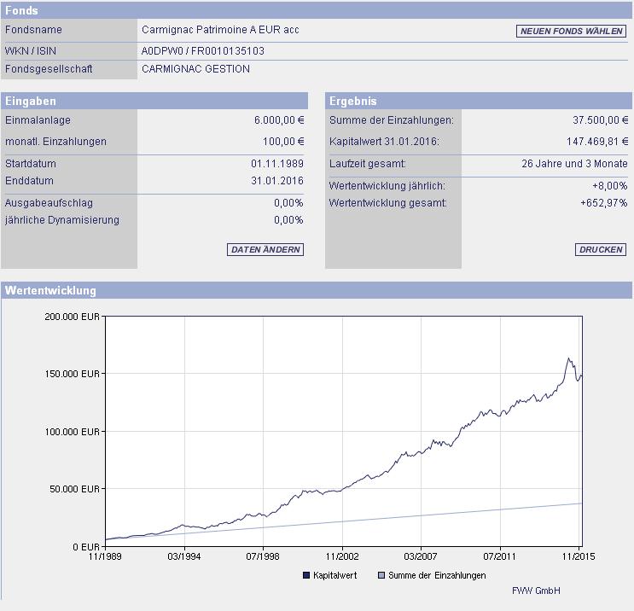The image size is (634, 611).
Task: Click the yearly performance value +8,00%
Action: point(610,186)
